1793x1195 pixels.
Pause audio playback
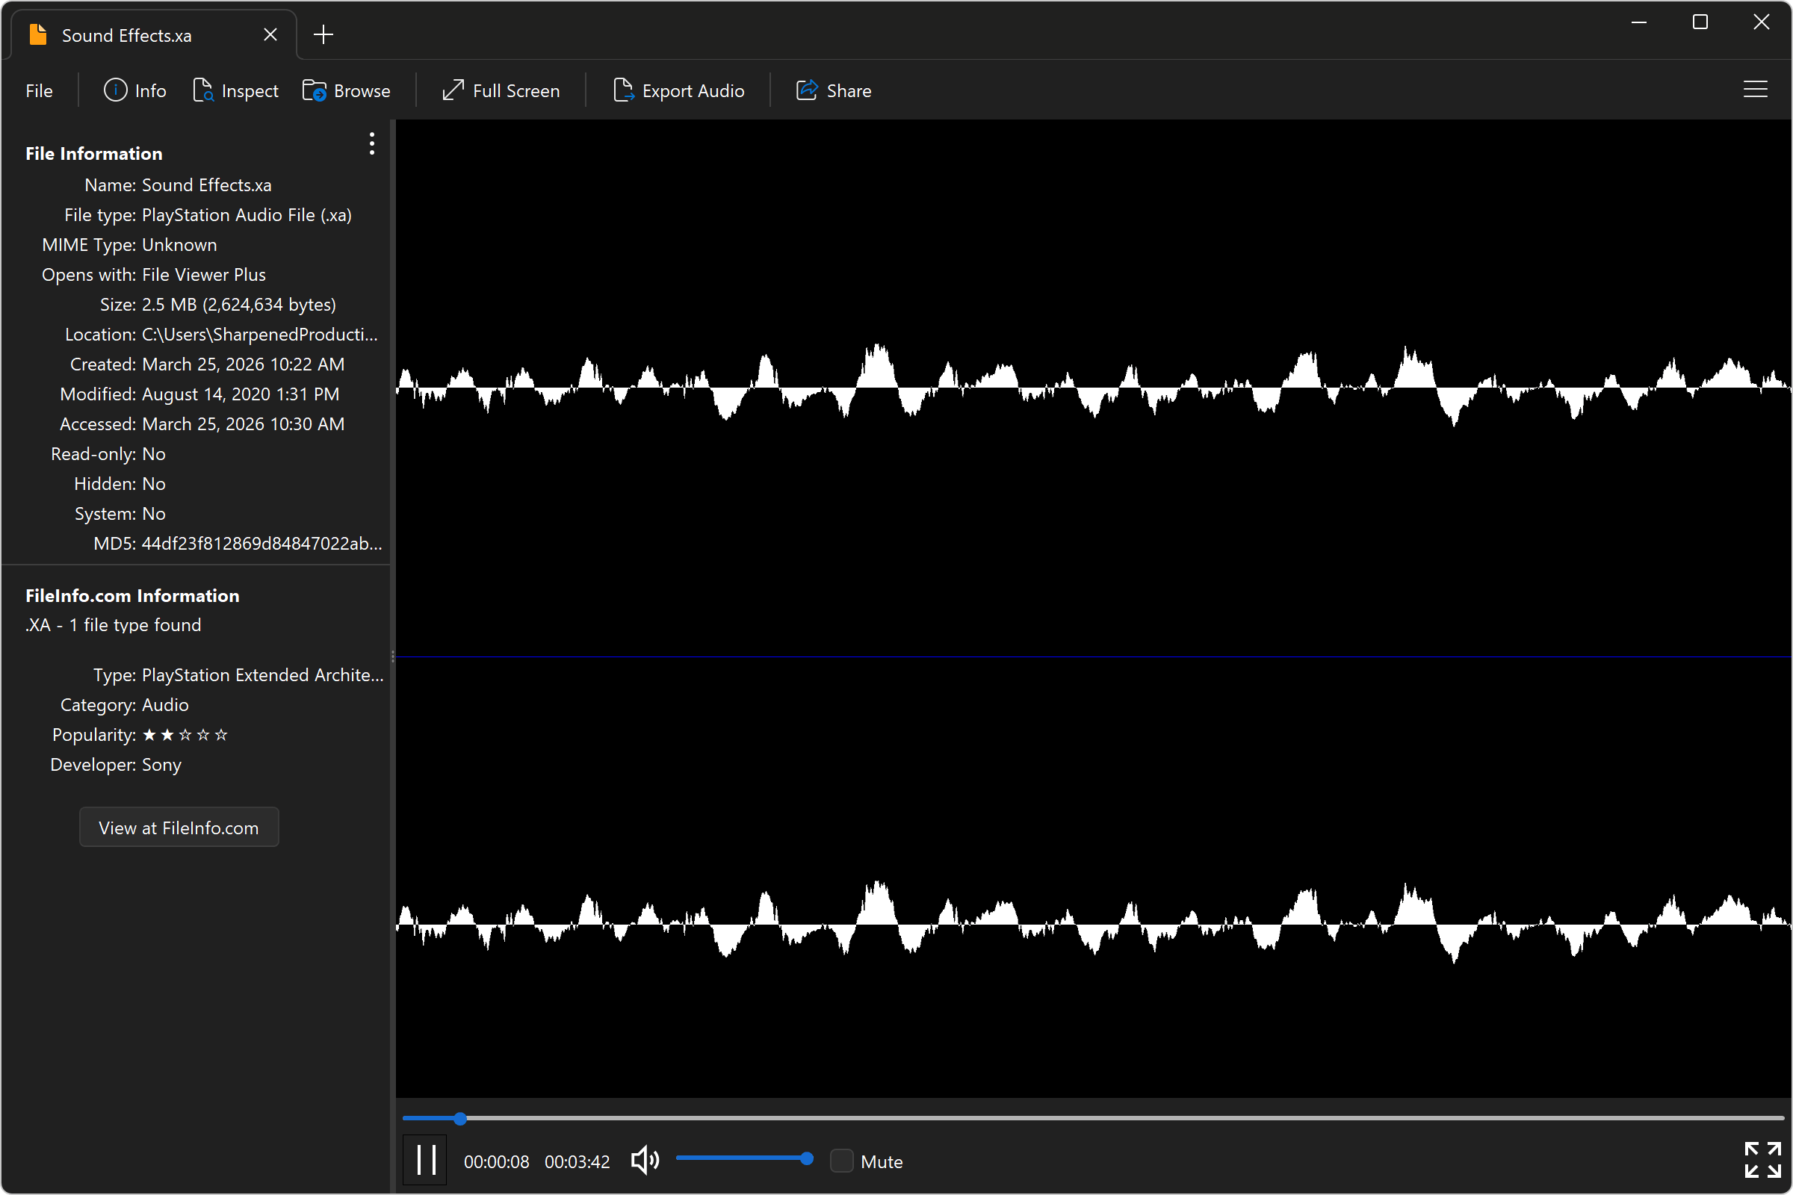pos(425,1161)
